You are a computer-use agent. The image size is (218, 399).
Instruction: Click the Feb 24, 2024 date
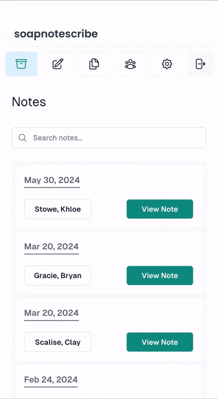(x=51, y=380)
